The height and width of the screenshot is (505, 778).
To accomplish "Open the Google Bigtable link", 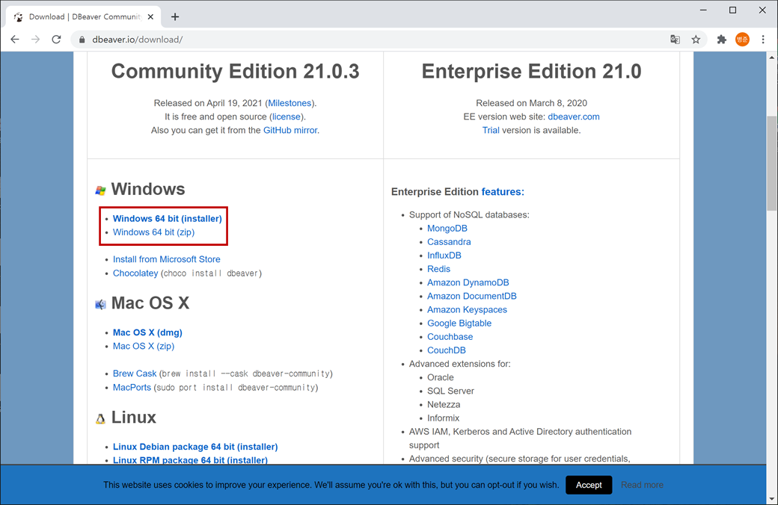I will (x=459, y=323).
